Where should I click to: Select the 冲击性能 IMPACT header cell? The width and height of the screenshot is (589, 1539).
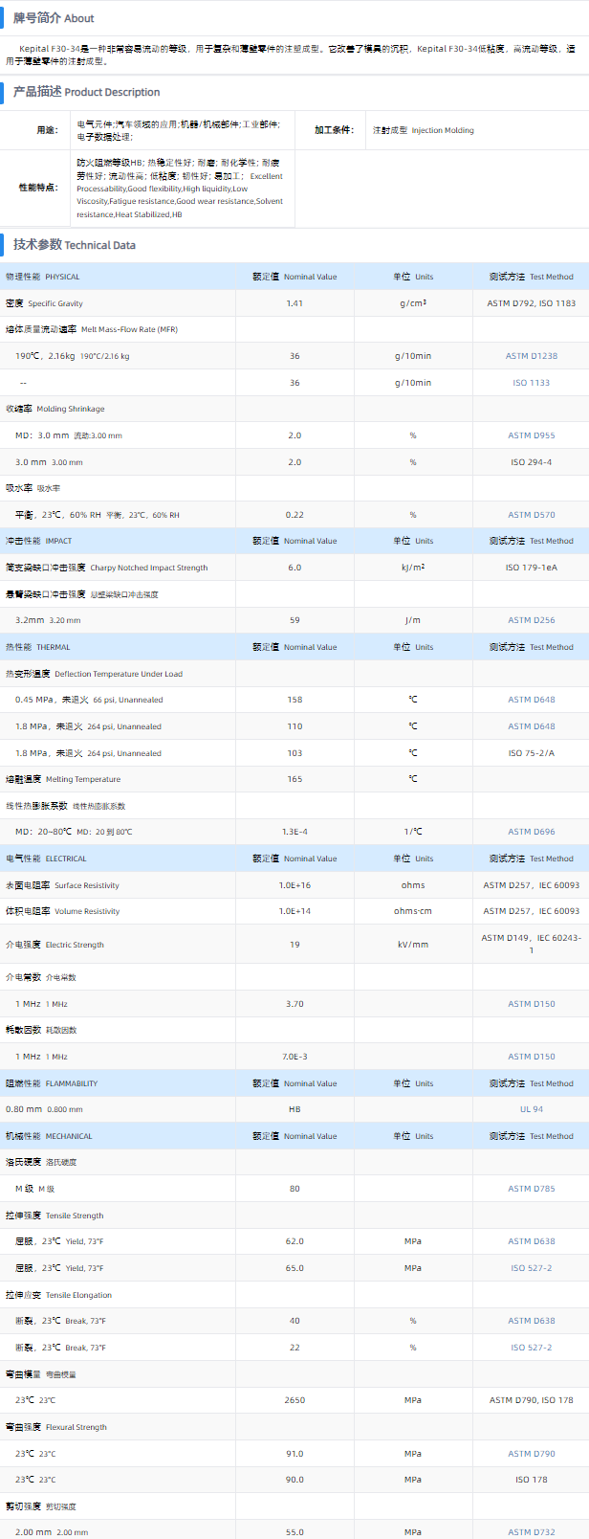click(x=118, y=541)
